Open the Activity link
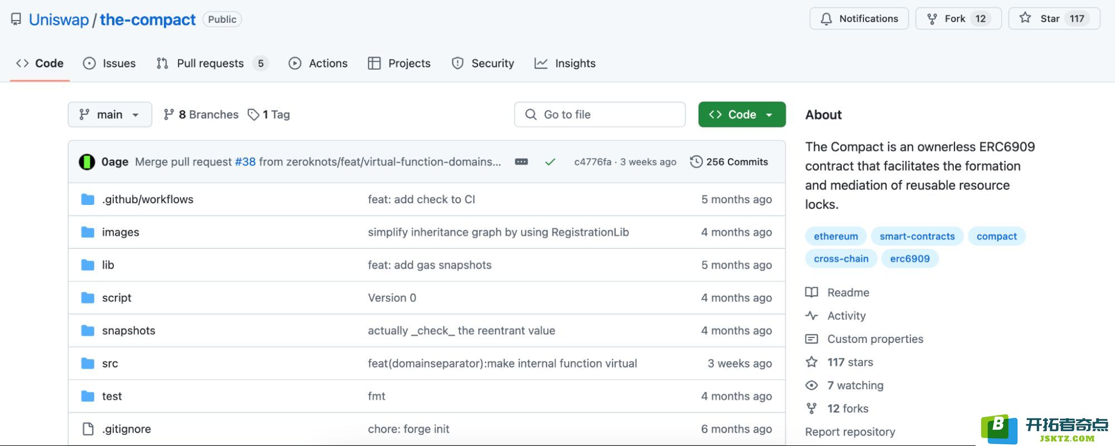The image size is (1115, 446). click(836, 316)
